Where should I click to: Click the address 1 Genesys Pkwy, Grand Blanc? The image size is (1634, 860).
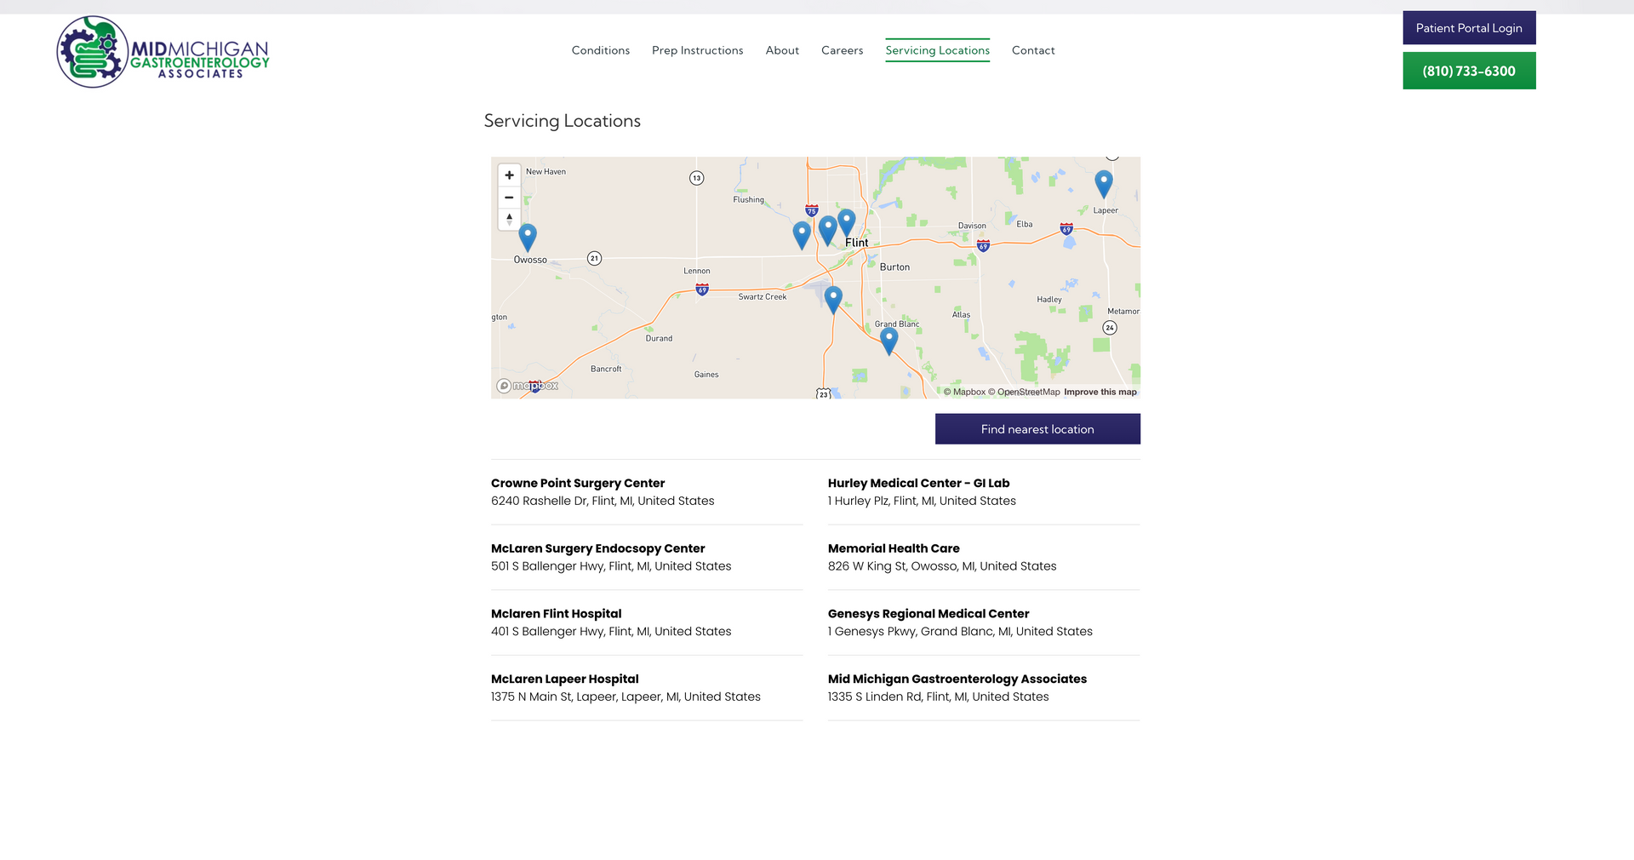click(960, 632)
